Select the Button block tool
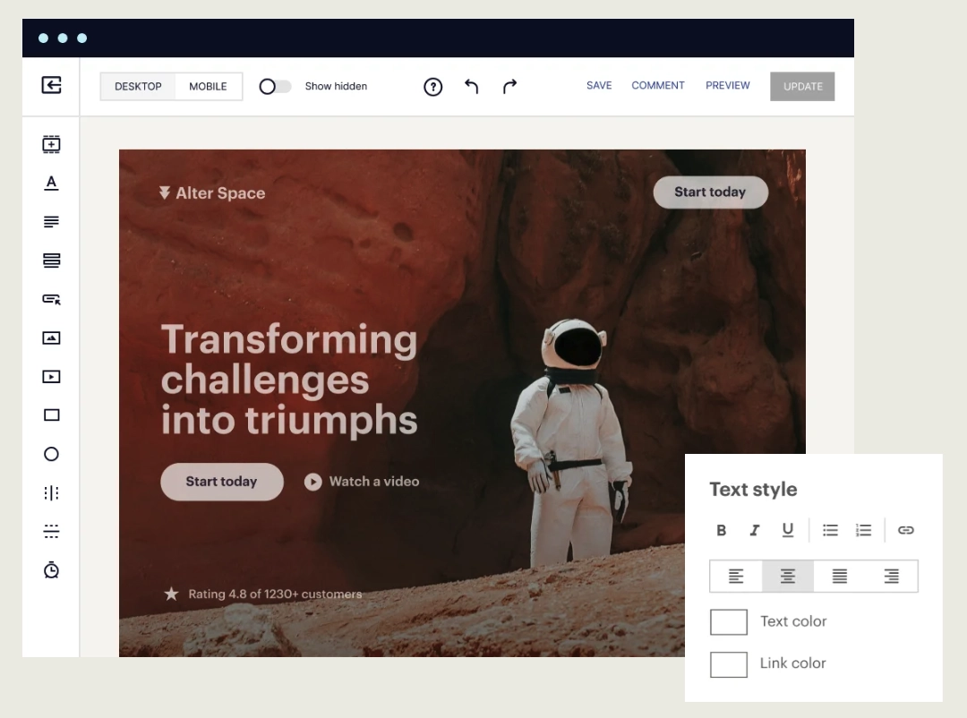The image size is (967, 718). (x=51, y=299)
